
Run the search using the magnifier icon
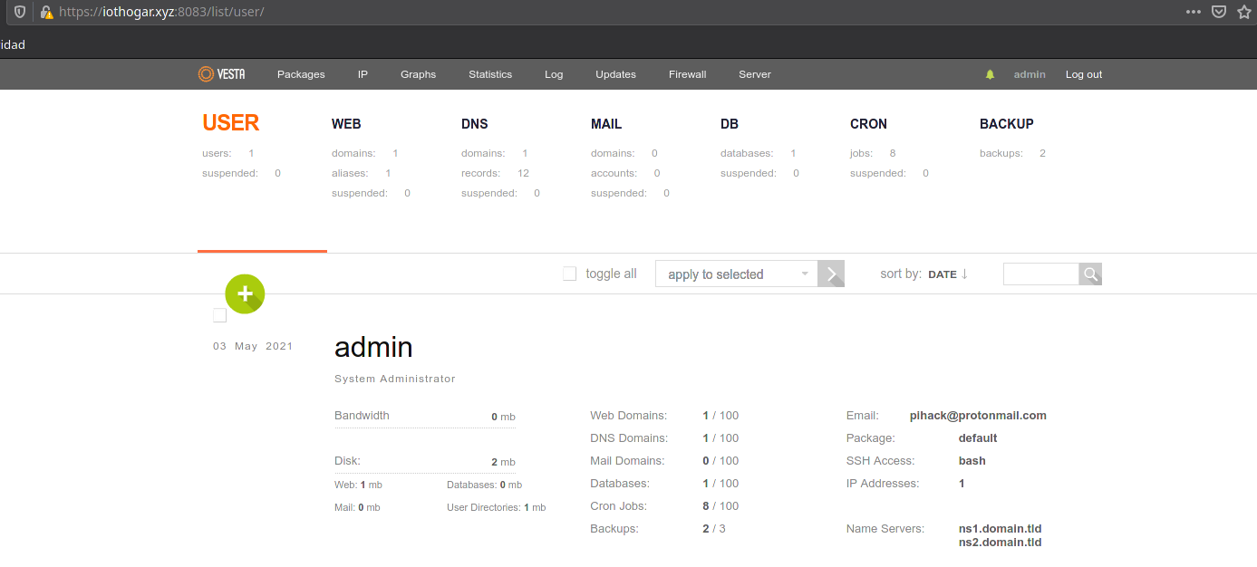point(1090,274)
